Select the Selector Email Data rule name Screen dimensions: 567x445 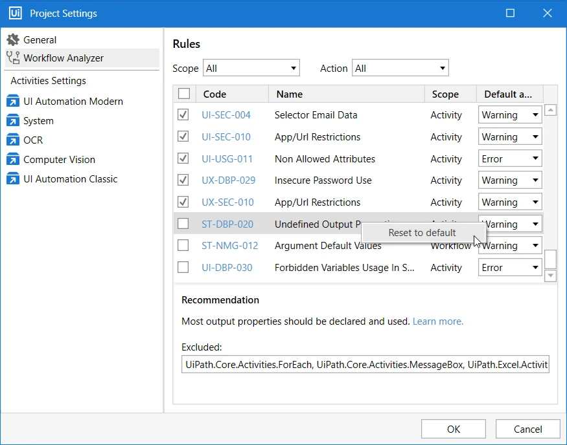316,114
